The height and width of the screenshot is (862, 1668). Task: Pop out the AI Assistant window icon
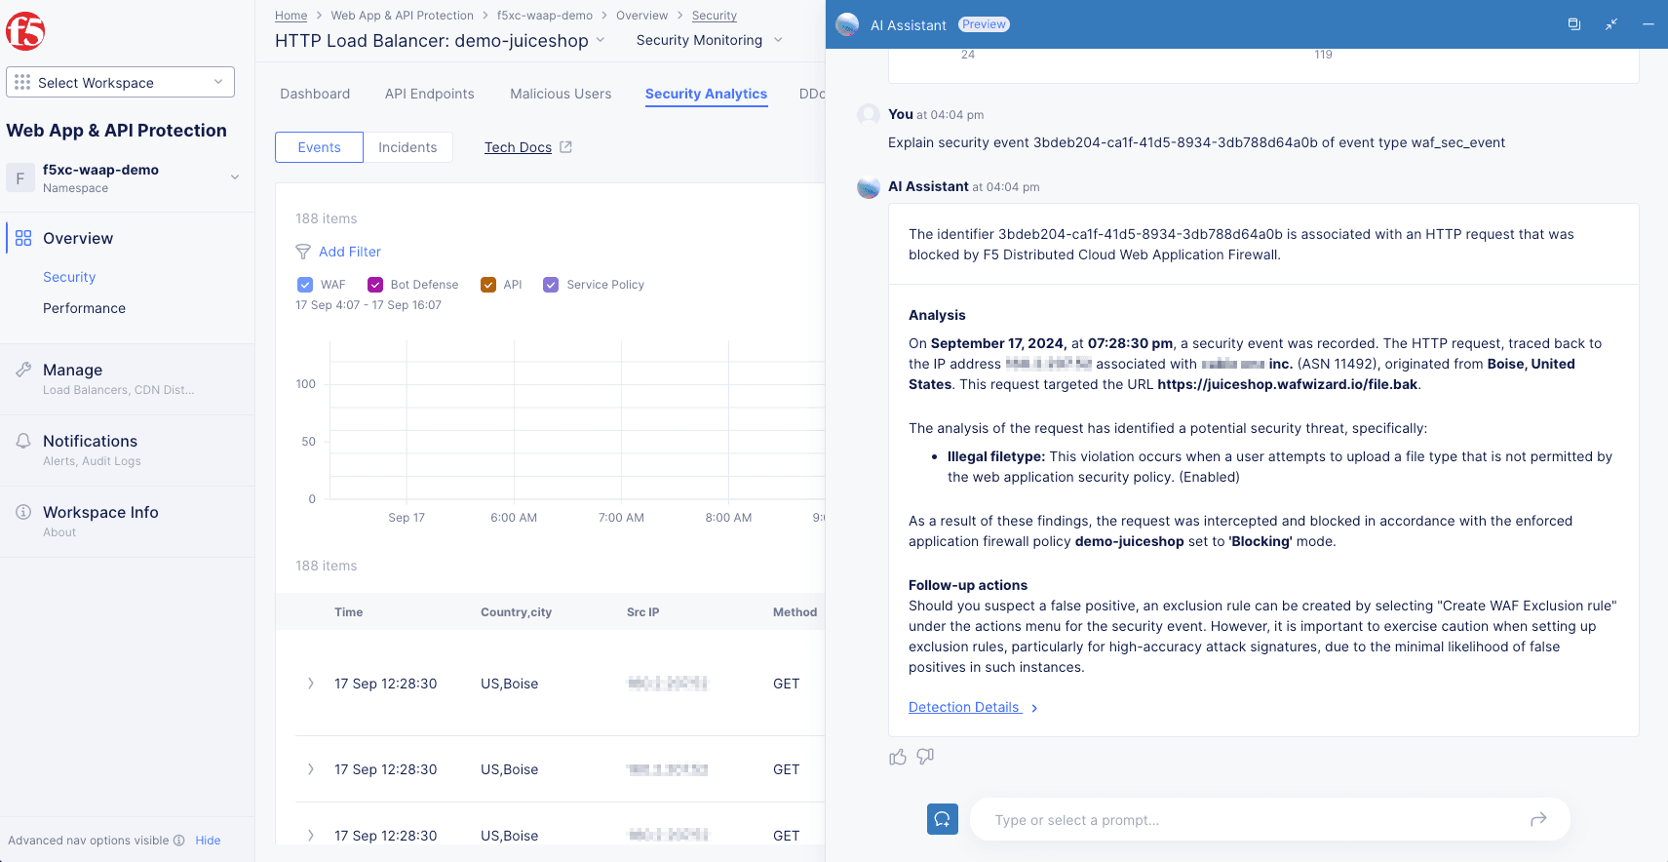(x=1573, y=24)
